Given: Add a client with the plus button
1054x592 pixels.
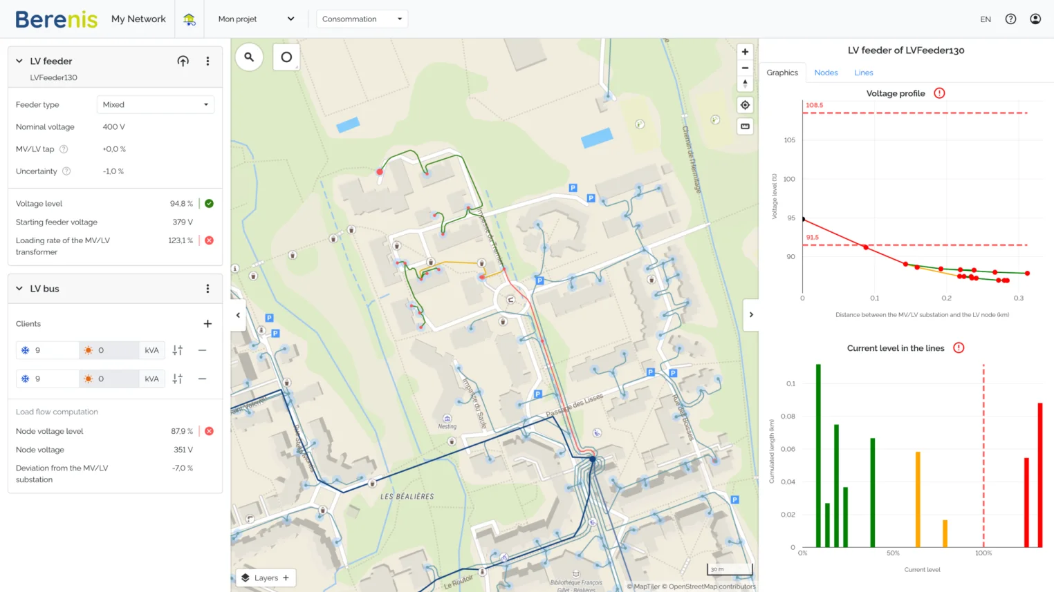Looking at the screenshot, I should [207, 323].
